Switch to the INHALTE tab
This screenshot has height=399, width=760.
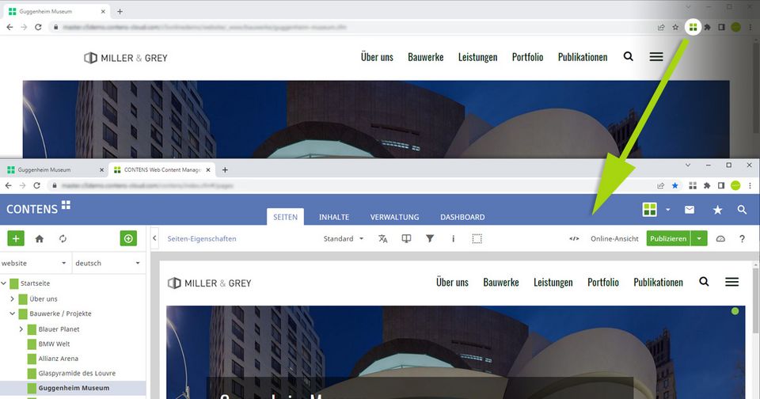(333, 217)
